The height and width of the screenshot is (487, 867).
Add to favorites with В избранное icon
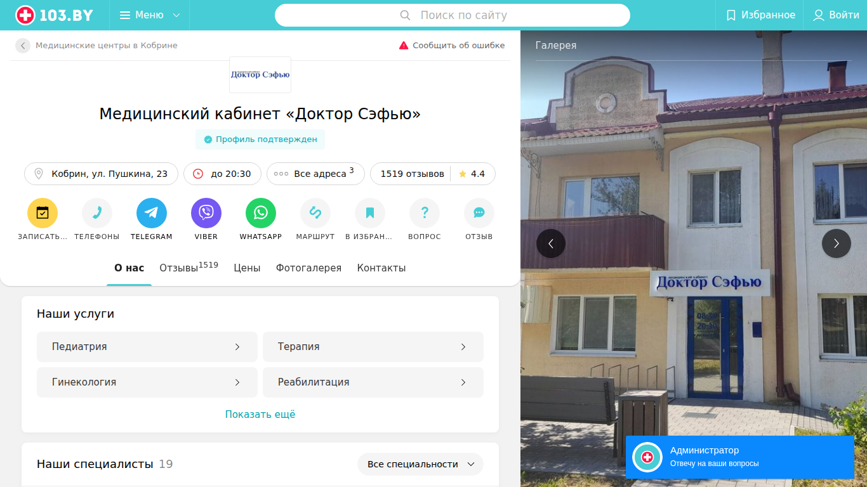tap(370, 213)
